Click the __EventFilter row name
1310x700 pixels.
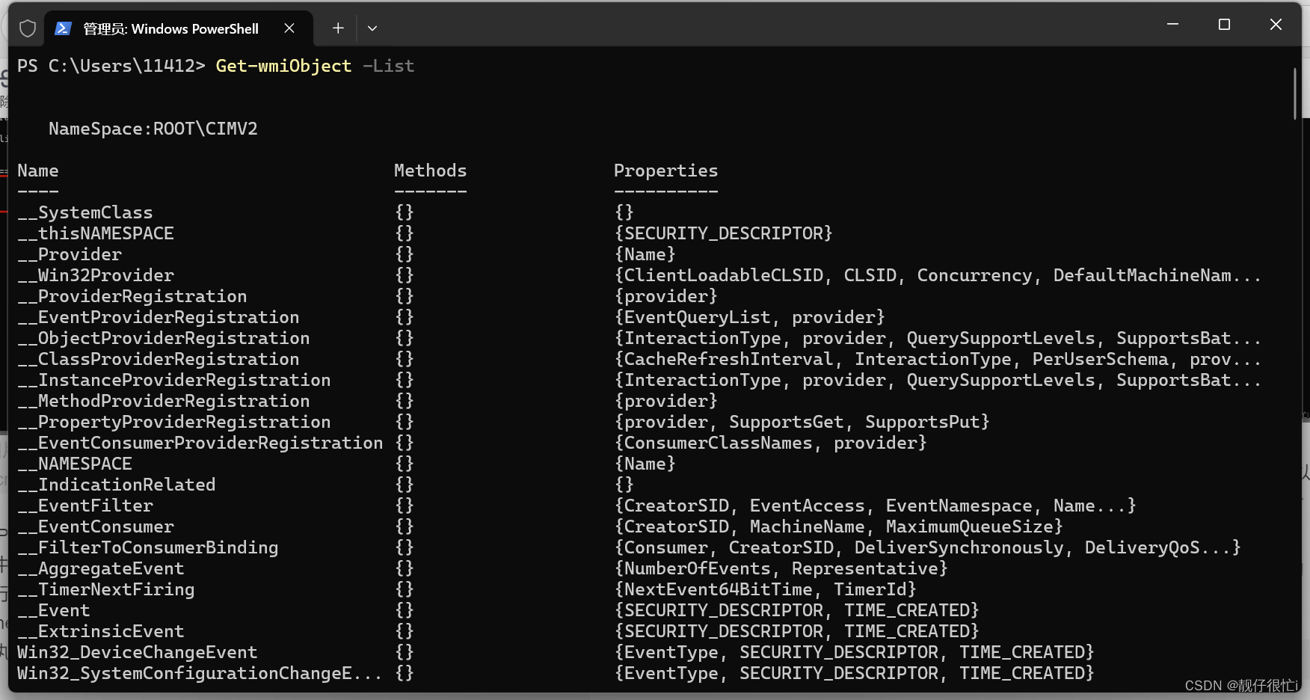85,506
